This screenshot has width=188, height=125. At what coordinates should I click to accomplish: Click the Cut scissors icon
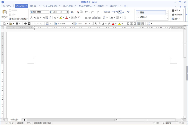(x=10, y=11)
